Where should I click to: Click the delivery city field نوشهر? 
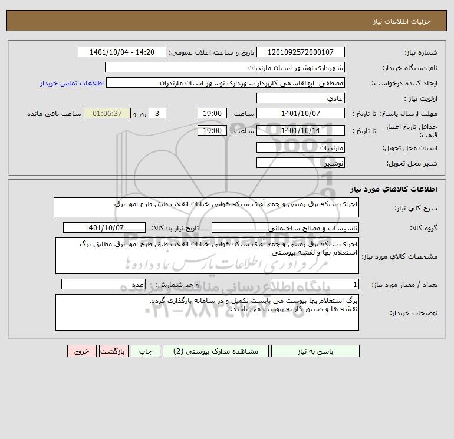click(301, 163)
